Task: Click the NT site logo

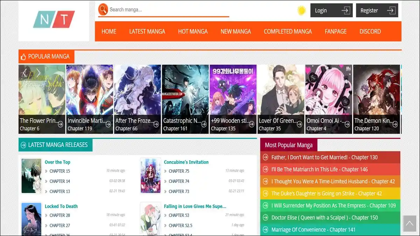Action: click(54, 20)
